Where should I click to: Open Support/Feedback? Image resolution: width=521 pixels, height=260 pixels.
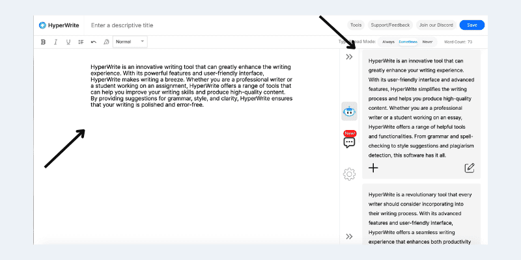pos(390,25)
